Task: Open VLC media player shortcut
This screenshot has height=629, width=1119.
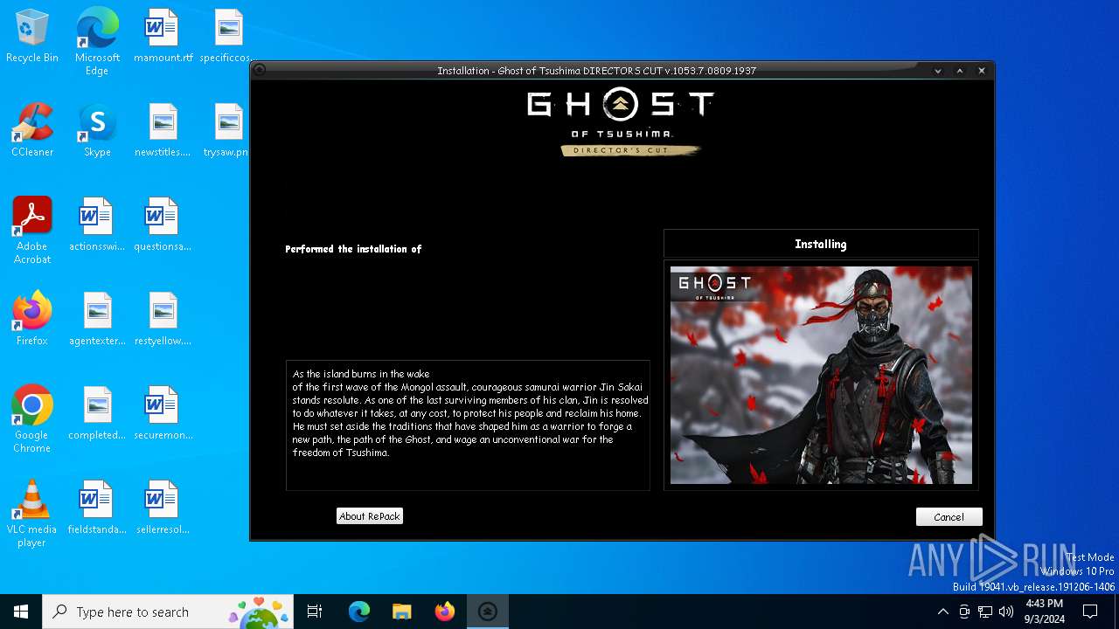Action: (x=32, y=513)
